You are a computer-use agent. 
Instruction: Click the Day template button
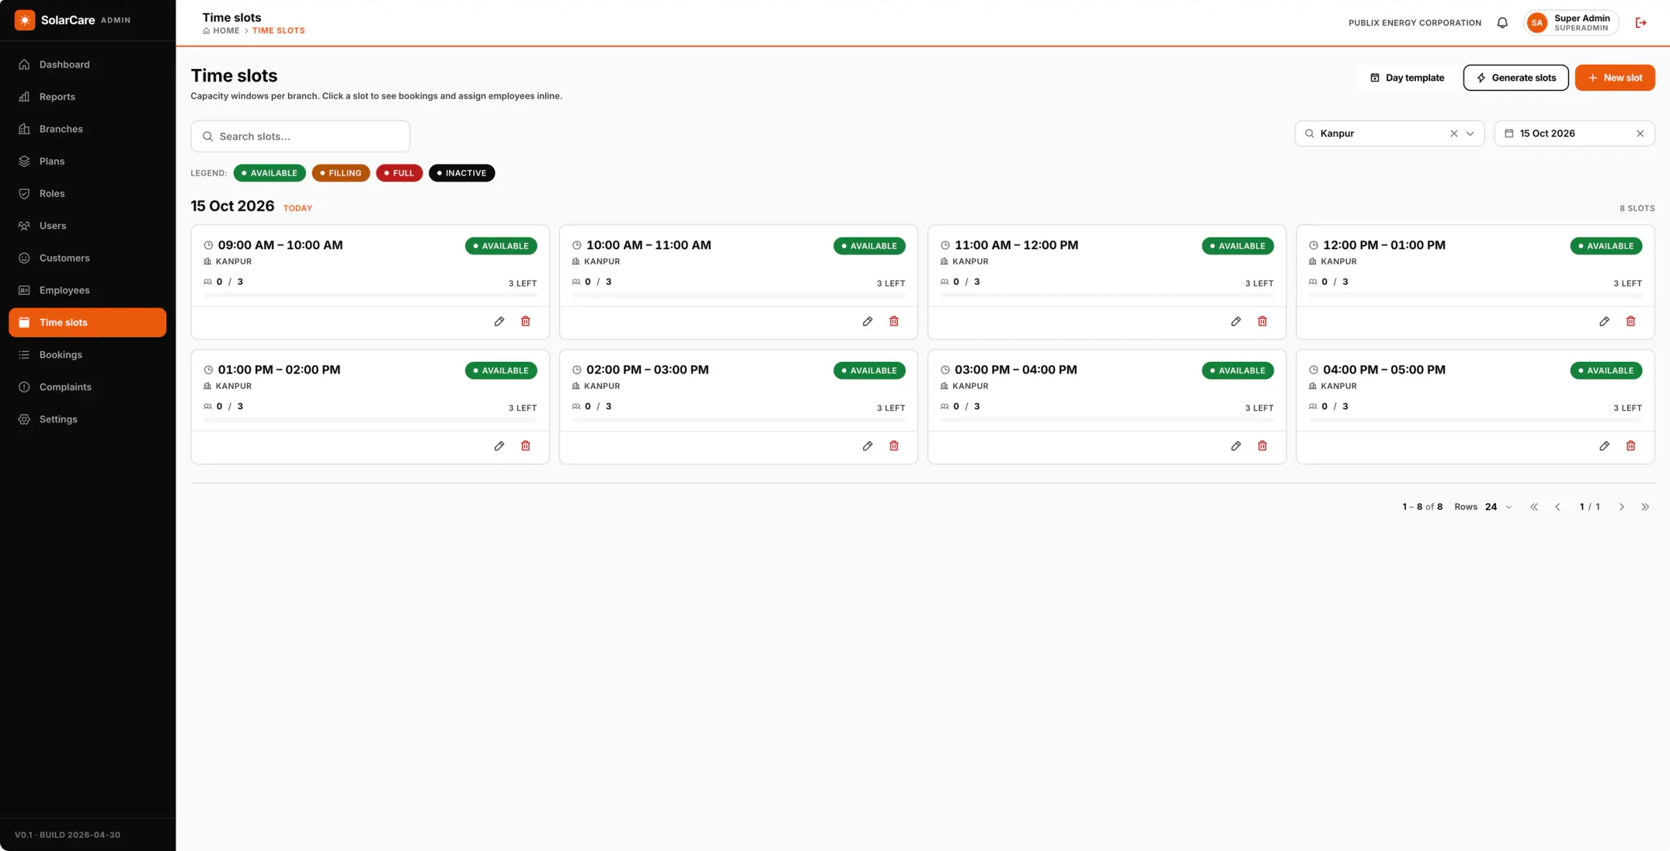coord(1407,78)
